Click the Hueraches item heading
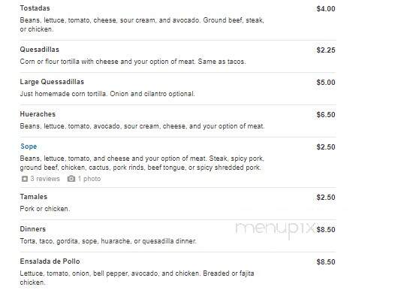 click(38, 114)
